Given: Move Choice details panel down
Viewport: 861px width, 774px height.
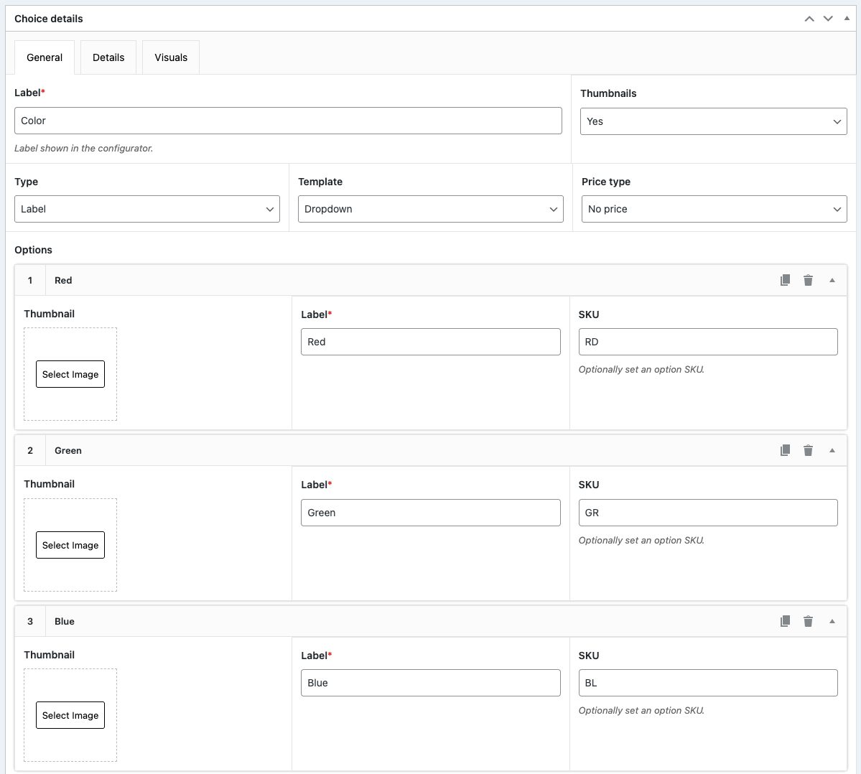Looking at the screenshot, I should click(x=828, y=19).
